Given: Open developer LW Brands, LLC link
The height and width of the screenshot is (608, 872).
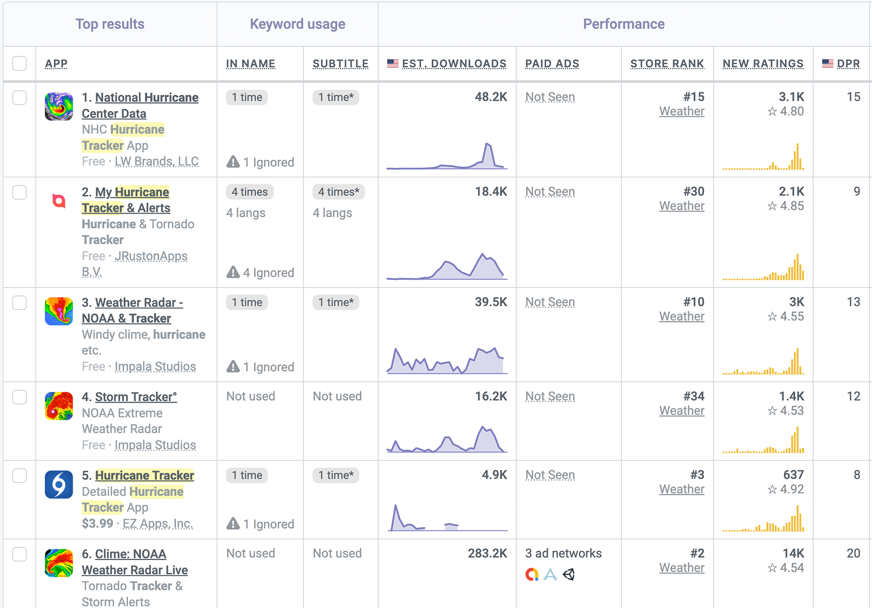Looking at the screenshot, I should point(156,161).
